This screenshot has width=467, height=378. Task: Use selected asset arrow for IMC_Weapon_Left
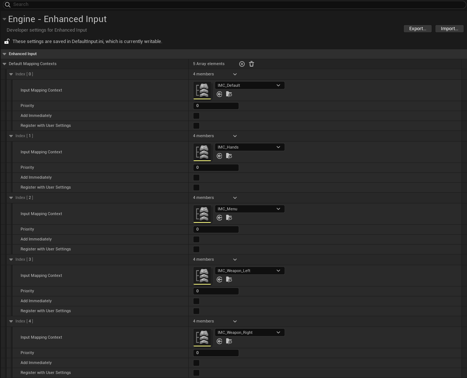(220, 280)
